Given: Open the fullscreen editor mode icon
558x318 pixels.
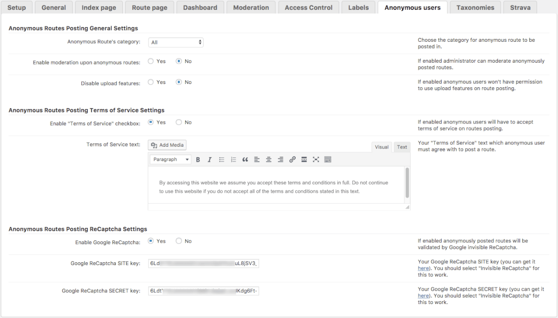Looking at the screenshot, I should [x=316, y=160].
